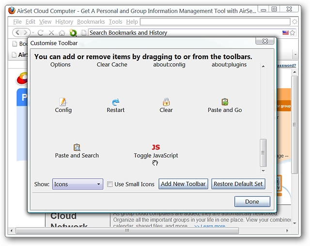Close the Customise Toolbar dialog
Viewport: 310px width, 246px height.
coord(265,41)
